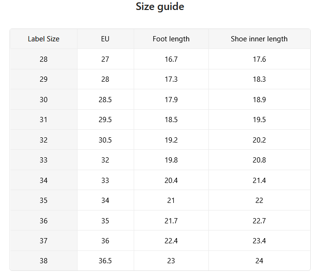
Task: Select label size 38 cell
Action: click(x=44, y=261)
